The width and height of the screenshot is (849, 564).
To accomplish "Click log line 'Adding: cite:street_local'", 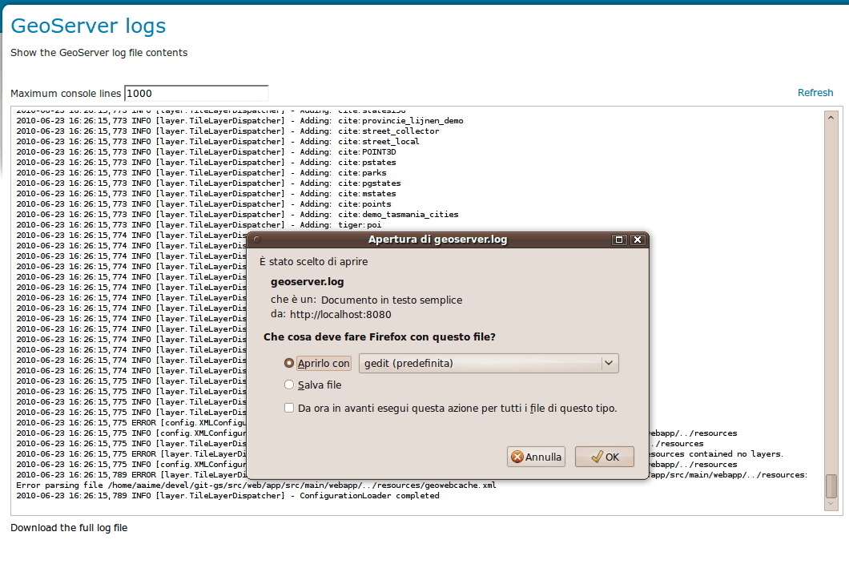I will (218, 142).
